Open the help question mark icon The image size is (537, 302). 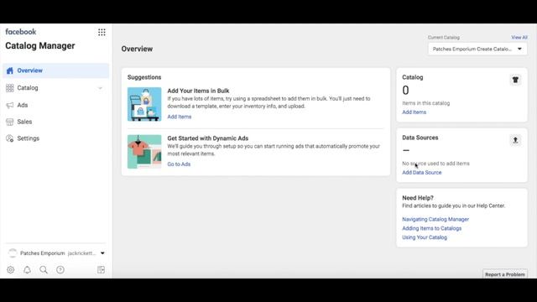pos(60,270)
